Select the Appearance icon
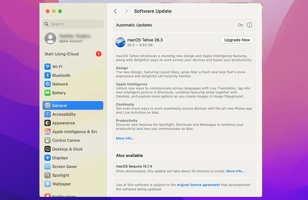The height and width of the screenshot is (200, 308). coord(48,123)
